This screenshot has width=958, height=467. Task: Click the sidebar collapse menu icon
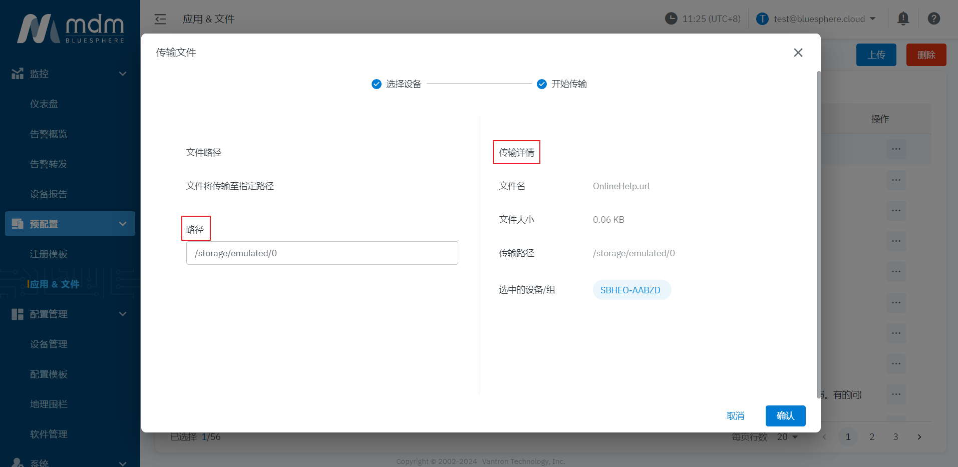pos(160,19)
